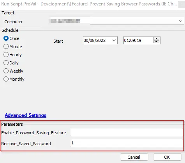Click the Parameters group label
Image resolution: width=185 pixels, height=163 pixels.
coord(12,124)
